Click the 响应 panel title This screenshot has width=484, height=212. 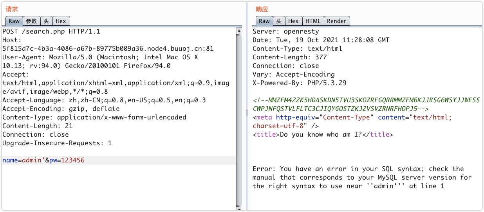click(x=262, y=9)
